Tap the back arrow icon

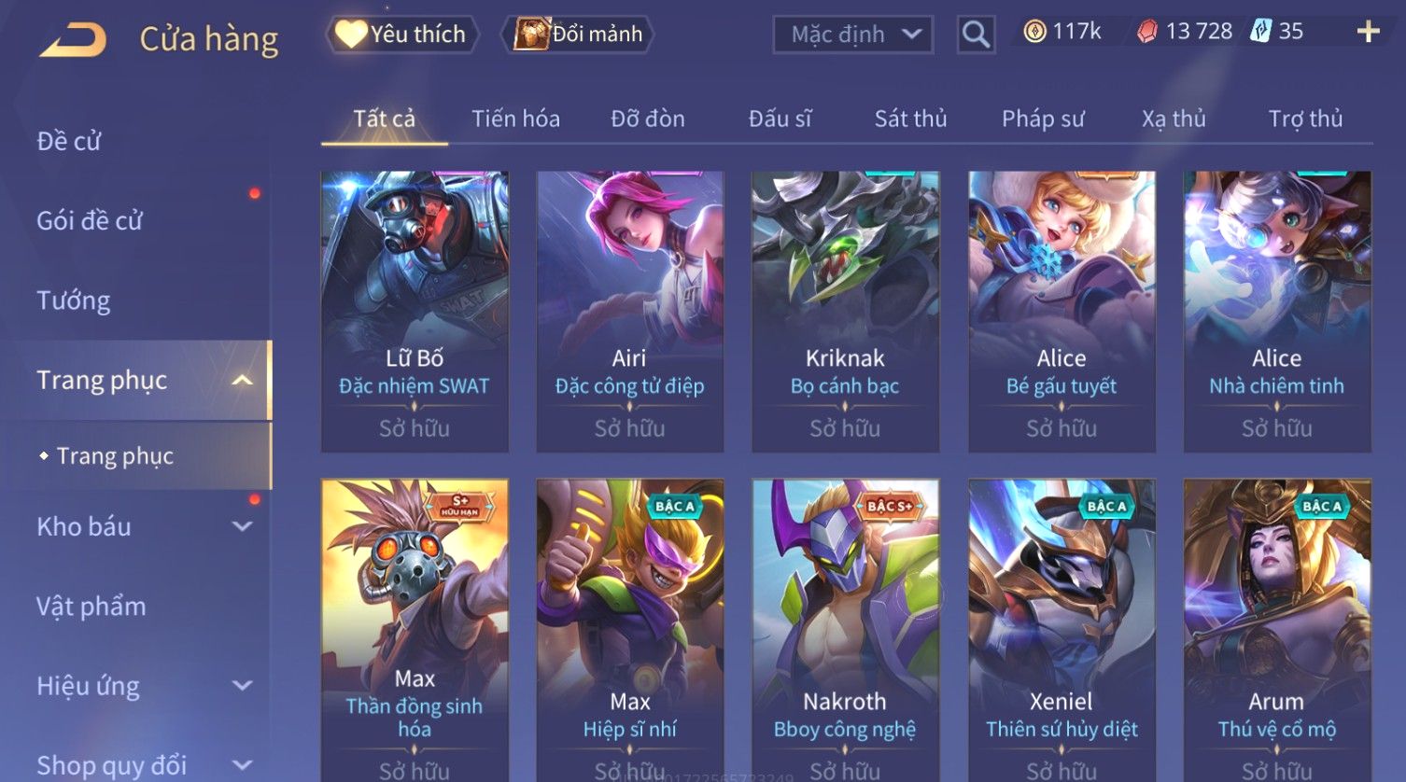[73, 39]
